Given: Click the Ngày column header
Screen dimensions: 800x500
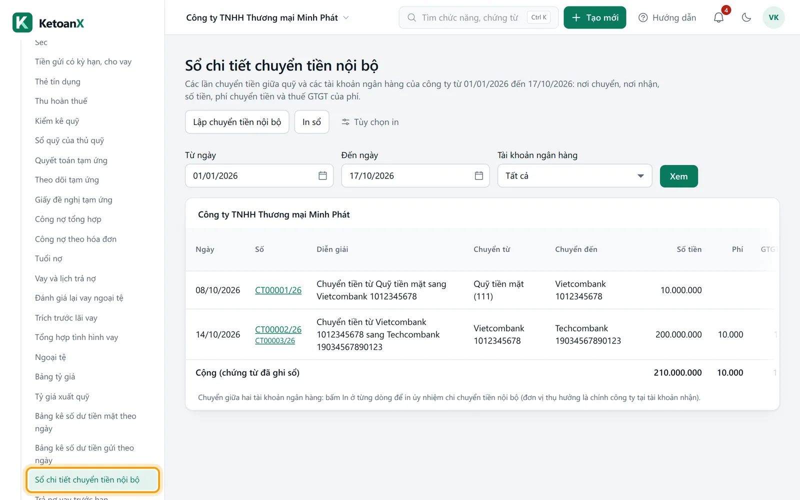Looking at the screenshot, I should click(204, 249).
